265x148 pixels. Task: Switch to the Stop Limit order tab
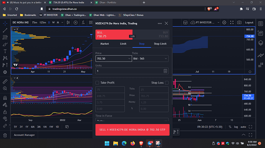pos(160,44)
